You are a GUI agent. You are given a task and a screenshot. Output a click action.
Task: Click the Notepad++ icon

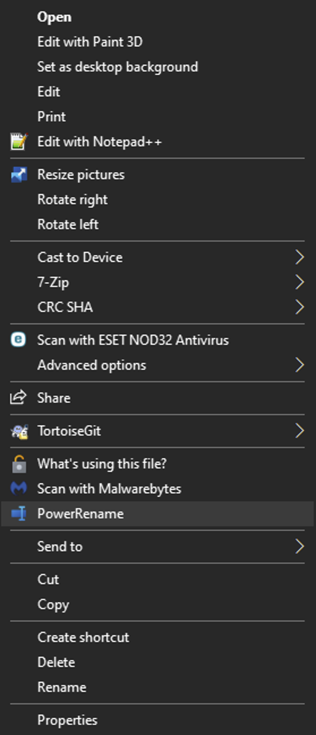(19, 142)
